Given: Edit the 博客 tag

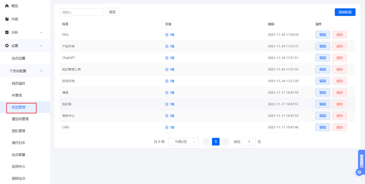Looking at the screenshot, I should coord(323,93).
